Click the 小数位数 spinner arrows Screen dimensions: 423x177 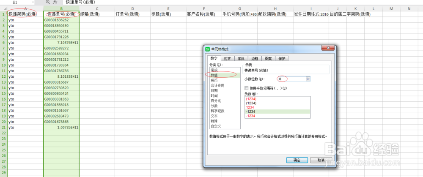point(308,79)
